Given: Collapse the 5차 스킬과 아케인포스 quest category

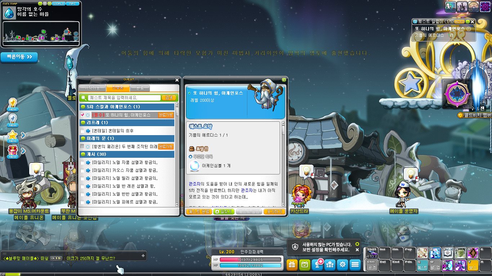Looking at the screenshot, I should click(x=83, y=107).
